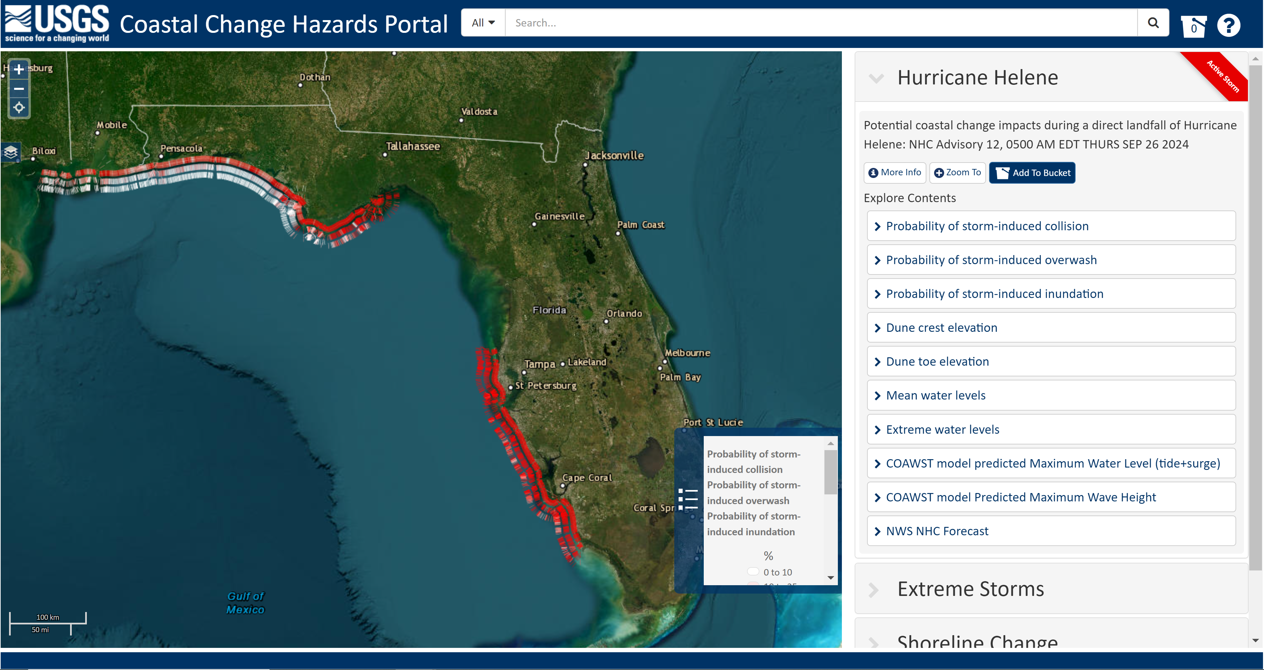Open the All search category dropdown
This screenshot has height=670, width=1264.
point(483,22)
